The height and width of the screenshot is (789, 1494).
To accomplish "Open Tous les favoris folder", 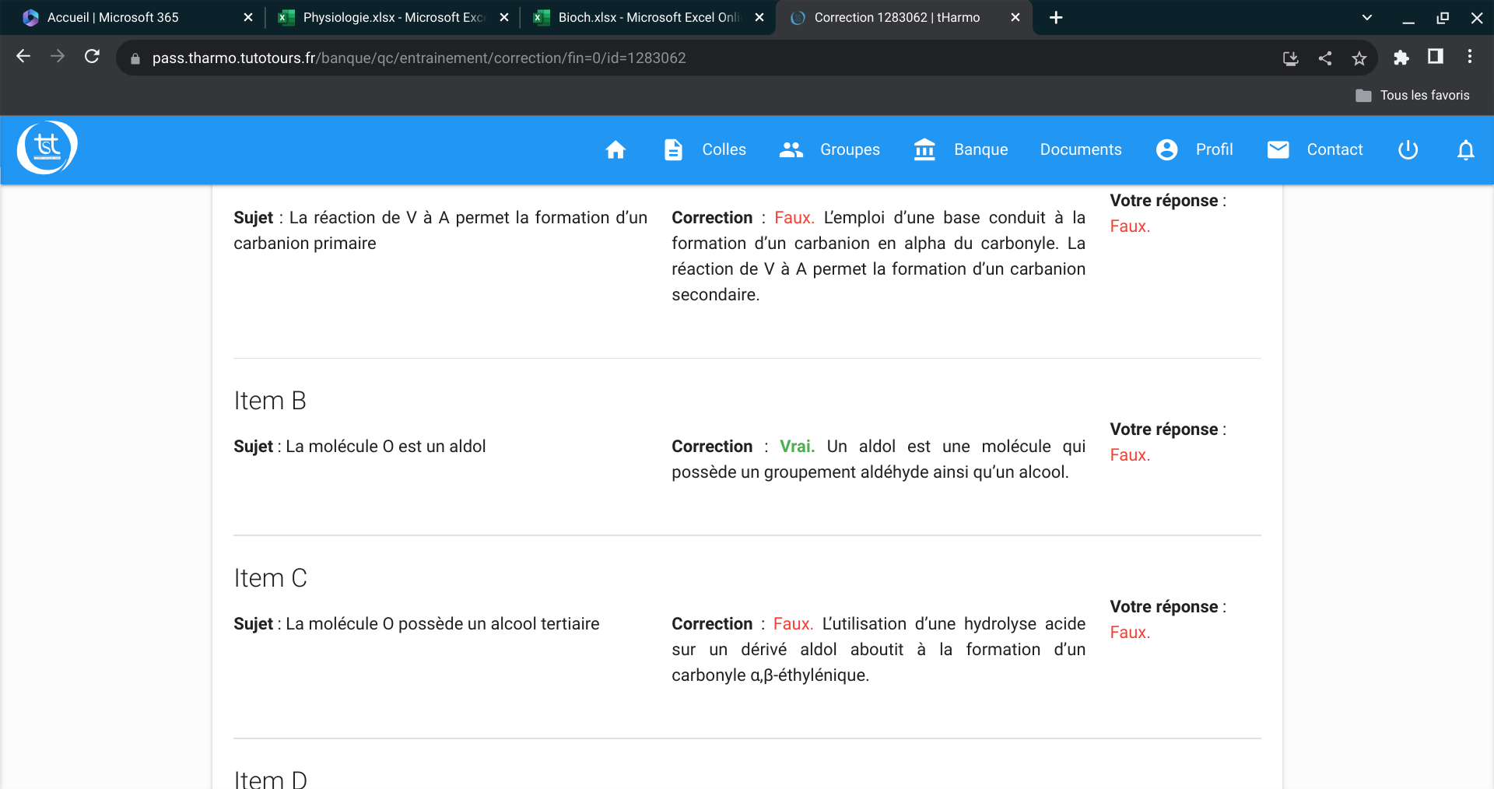I will 1412,95.
